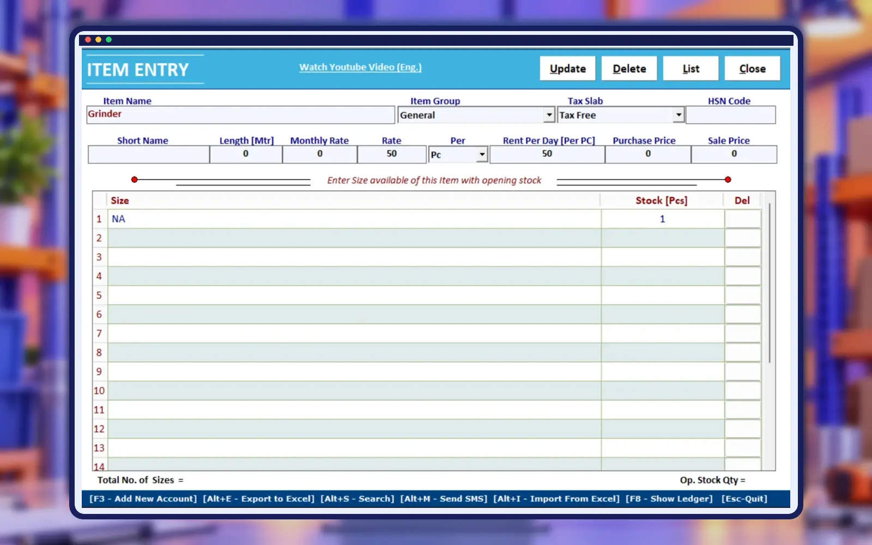Viewport: 872px width, 545px height.
Task: Select the Stock cell of row 1
Action: pos(663,219)
